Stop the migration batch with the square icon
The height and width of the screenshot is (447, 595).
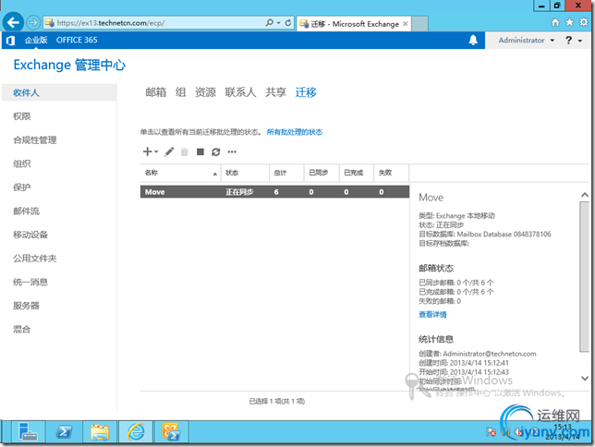pyautogui.click(x=200, y=151)
